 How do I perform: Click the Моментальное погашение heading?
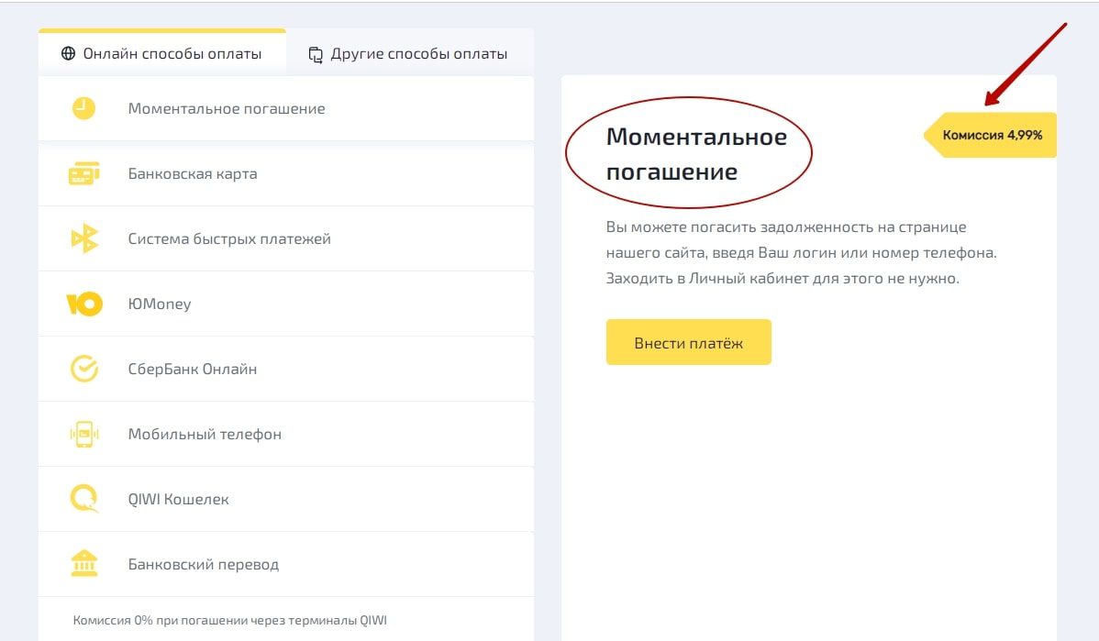696,154
